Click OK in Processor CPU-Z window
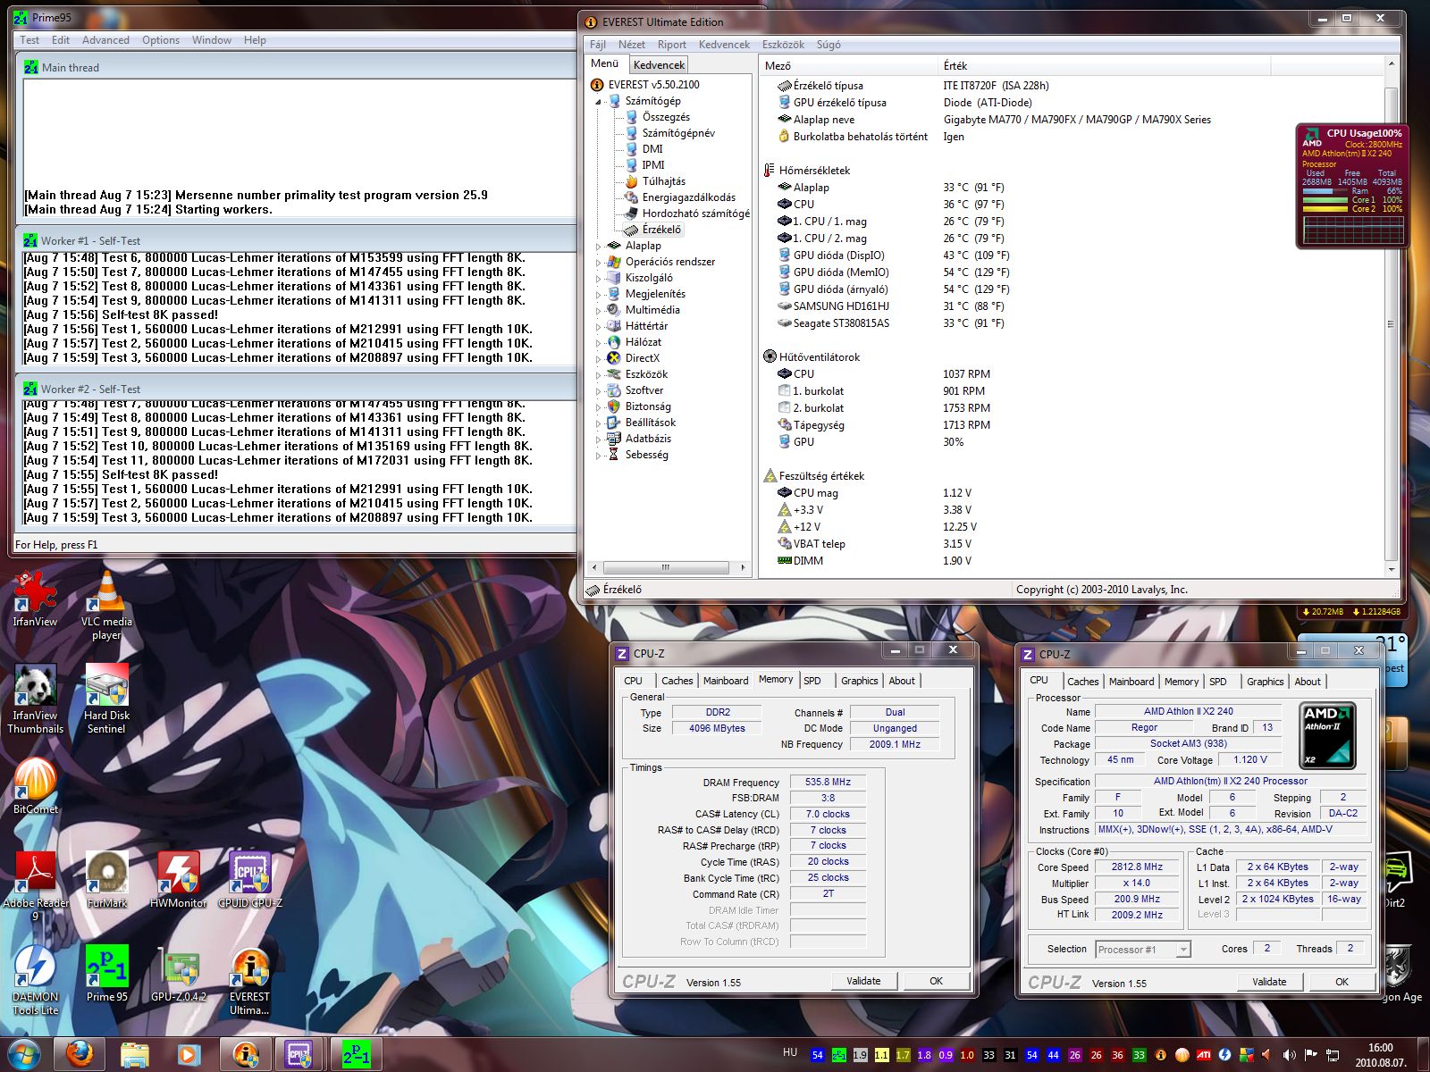This screenshot has width=1430, height=1072. (x=1342, y=982)
